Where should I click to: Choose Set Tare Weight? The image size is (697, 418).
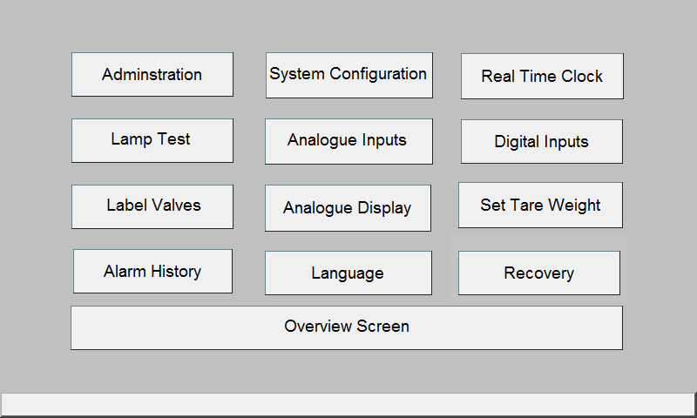540,206
